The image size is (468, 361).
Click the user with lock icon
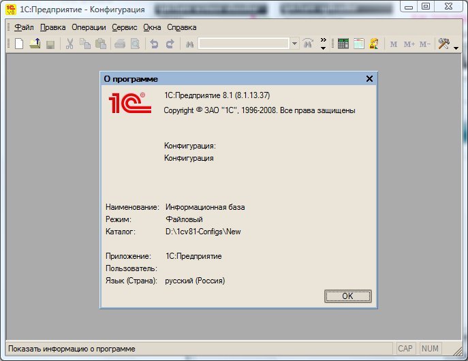(374, 44)
